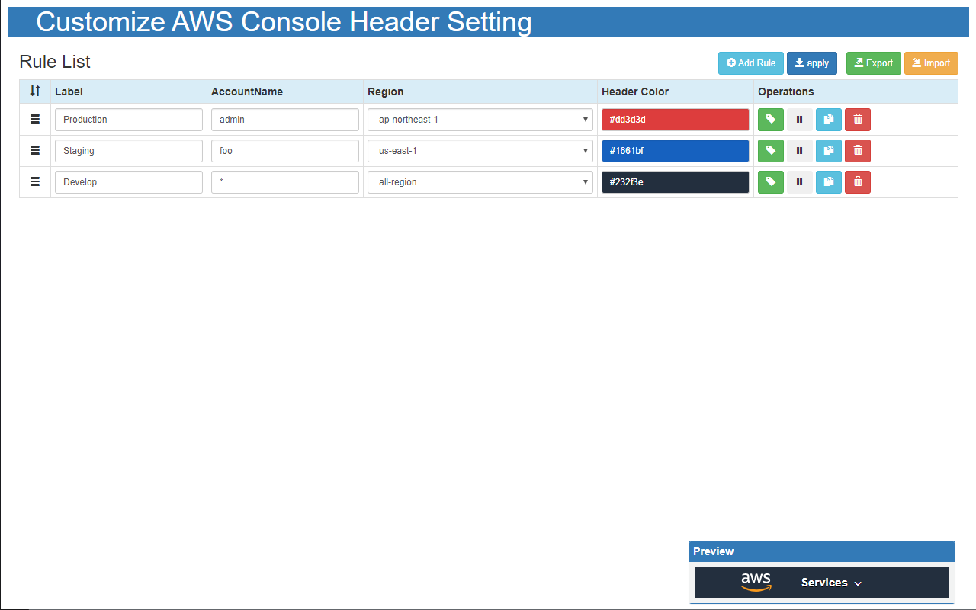Open the Services menu in the Preview
Image resolution: width=976 pixels, height=610 pixels.
click(830, 582)
